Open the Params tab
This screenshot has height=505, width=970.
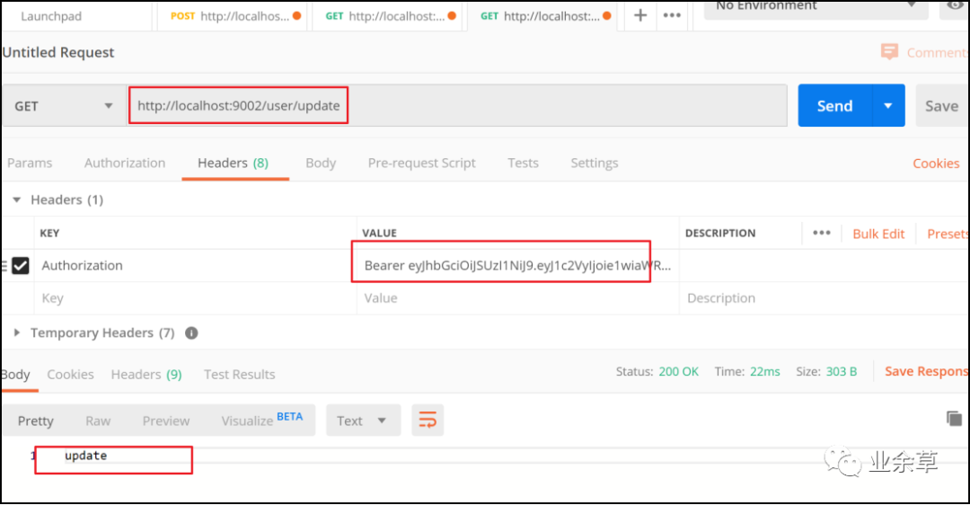tap(30, 163)
